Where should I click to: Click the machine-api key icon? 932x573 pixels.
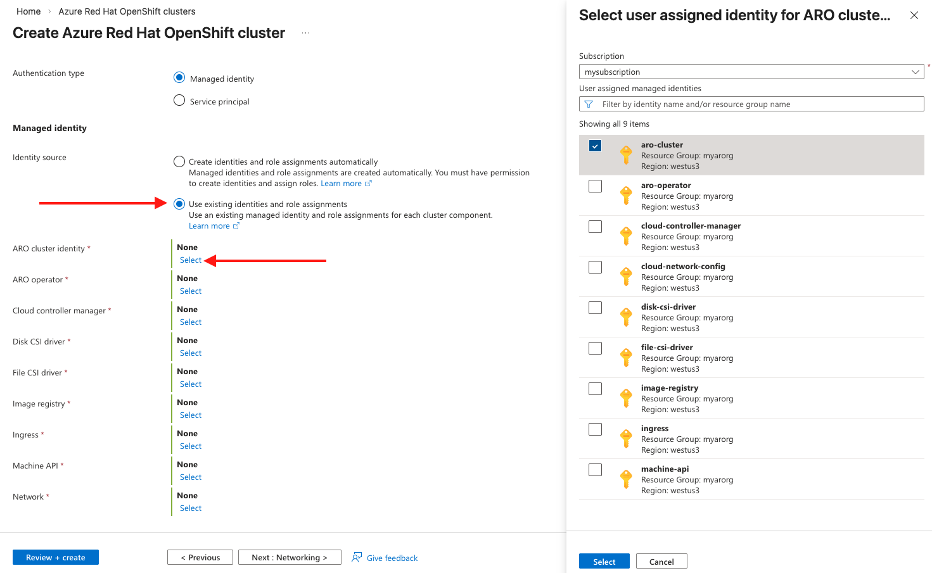626,479
